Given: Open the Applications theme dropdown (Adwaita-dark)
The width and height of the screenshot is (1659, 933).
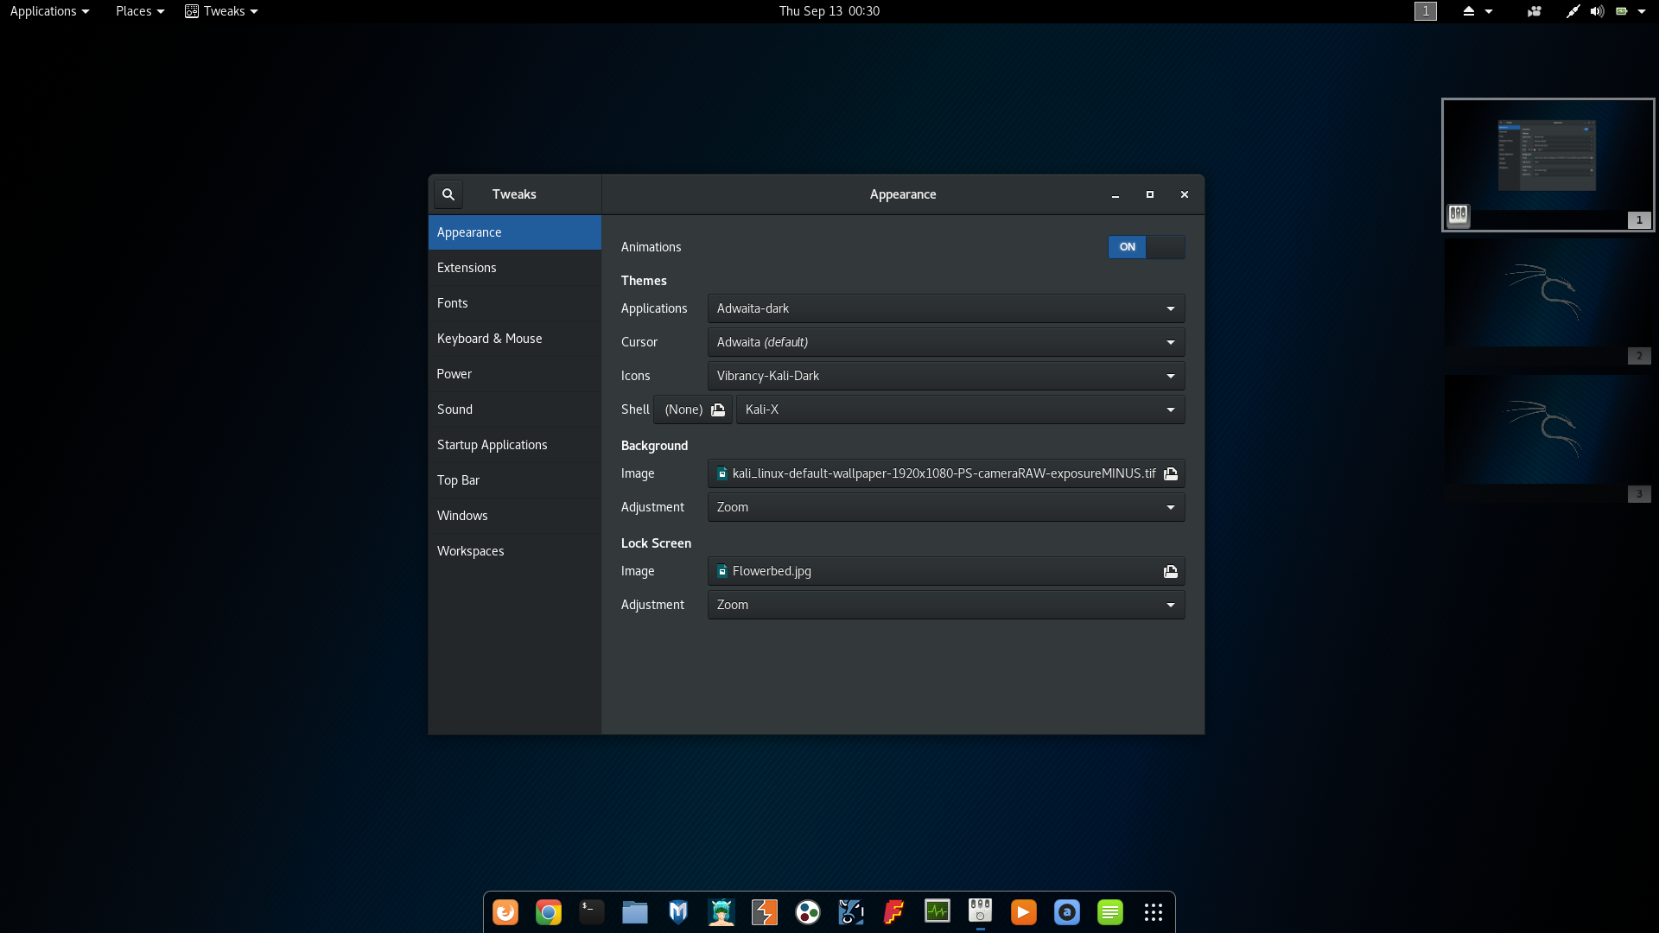Looking at the screenshot, I should coord(946,308).
